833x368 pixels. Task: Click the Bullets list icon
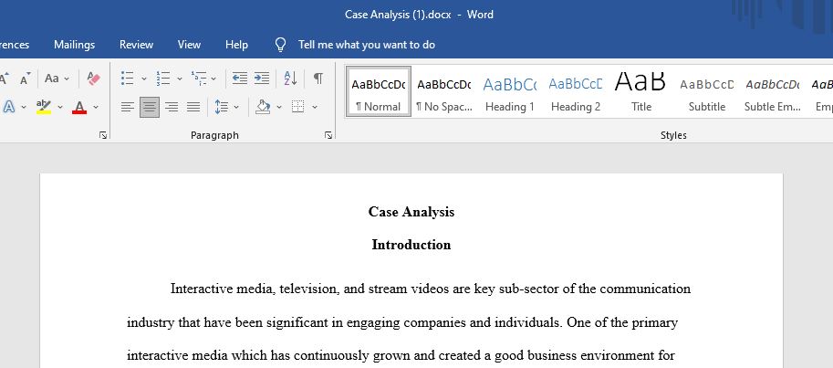coord(127,79)
